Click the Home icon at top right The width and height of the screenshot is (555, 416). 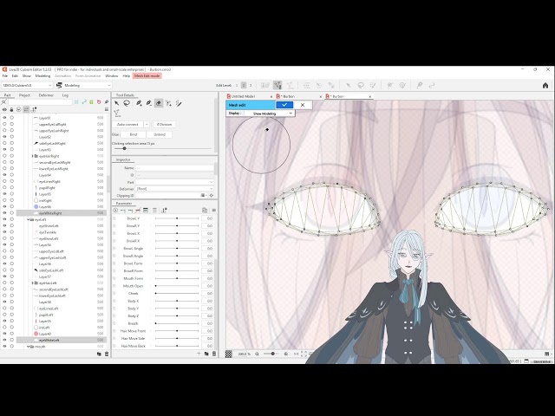(545, 85)
